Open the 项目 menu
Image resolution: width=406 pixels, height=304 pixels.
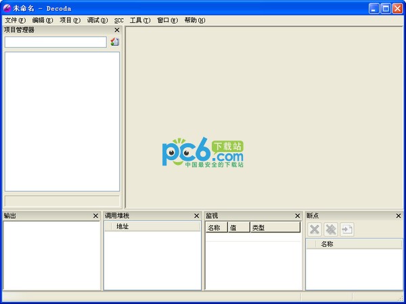pyautogui.click(x=70, y=20)
